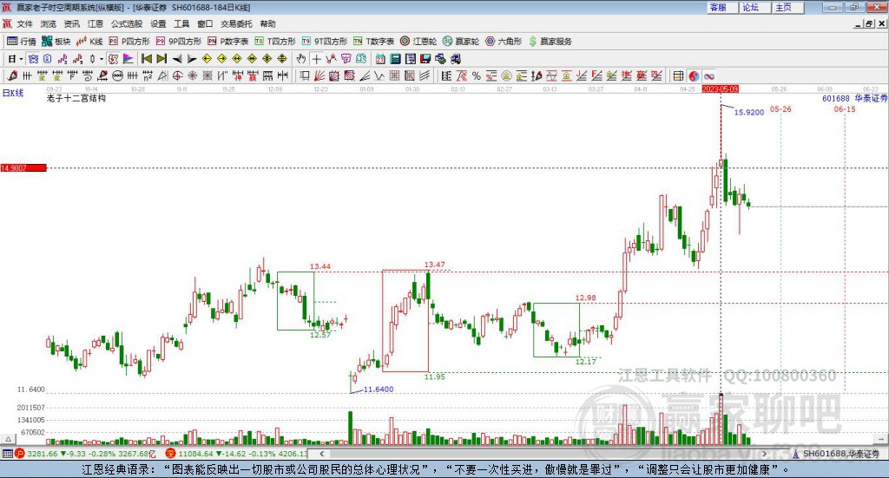Open the 帮助 menu
Viewport: 889px width, 478px height.
267,23
